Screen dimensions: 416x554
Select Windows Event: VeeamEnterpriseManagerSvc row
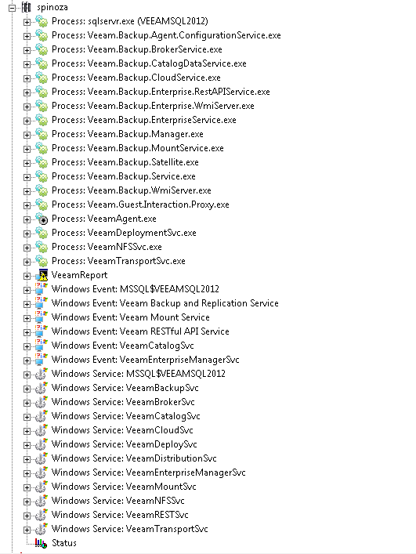tap(146, 360)
